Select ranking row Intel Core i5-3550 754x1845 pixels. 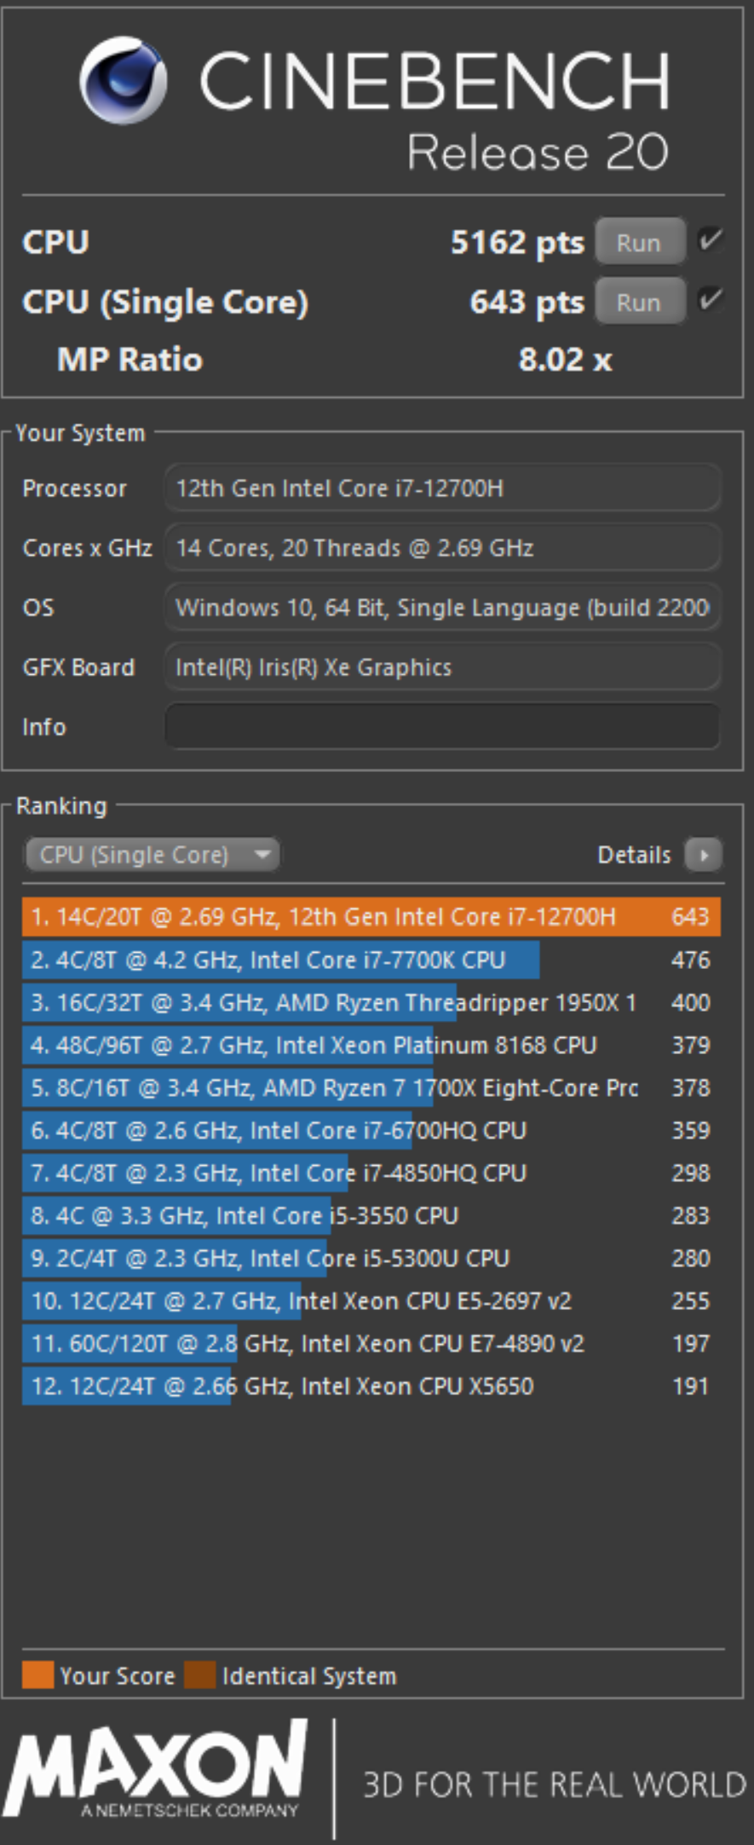tap(371, 1215)
